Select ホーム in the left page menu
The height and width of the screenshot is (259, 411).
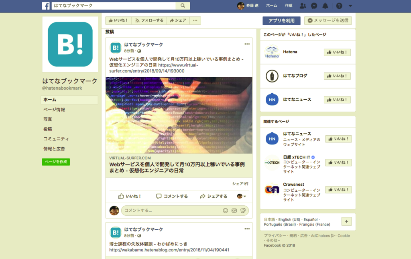69,100
